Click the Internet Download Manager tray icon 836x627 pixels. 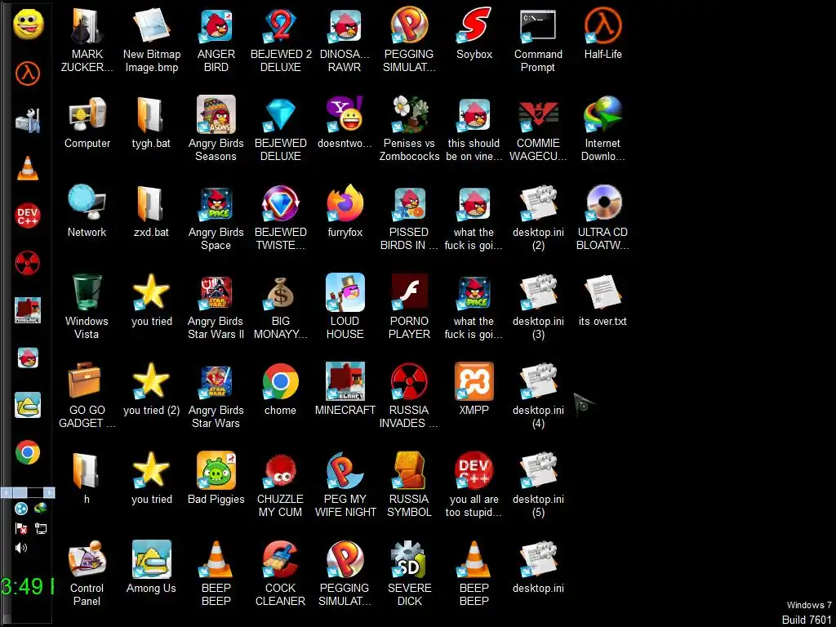tap(41, 509)
